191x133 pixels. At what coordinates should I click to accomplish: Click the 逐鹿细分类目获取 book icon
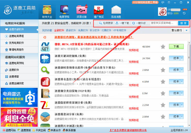coord(45,93)
